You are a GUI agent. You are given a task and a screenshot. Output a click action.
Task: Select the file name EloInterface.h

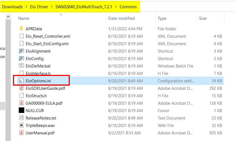pos(38,74)
